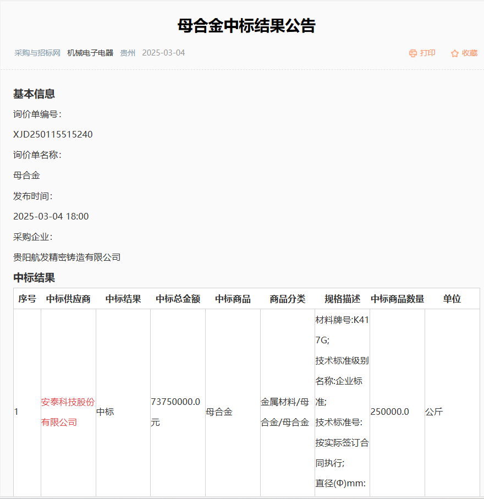The height and width of the screenshot is (499, 484).
Task: Click the 规格描述 column header
Action: [x=343, y=299]
